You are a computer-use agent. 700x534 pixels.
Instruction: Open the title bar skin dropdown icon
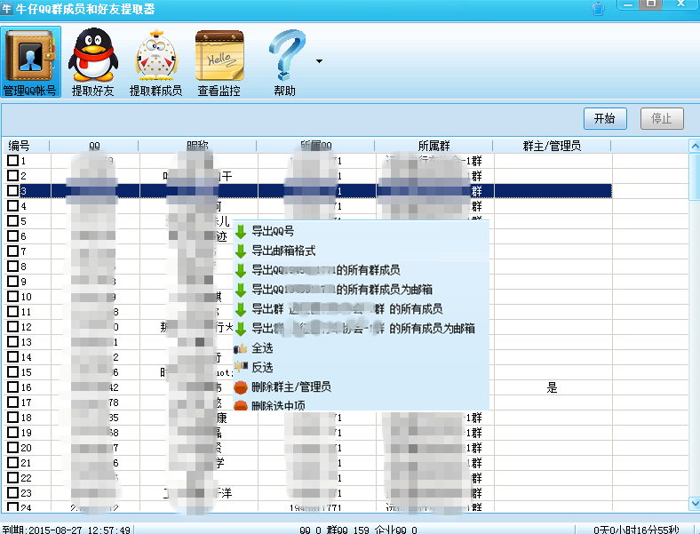[x=600, y=8]
